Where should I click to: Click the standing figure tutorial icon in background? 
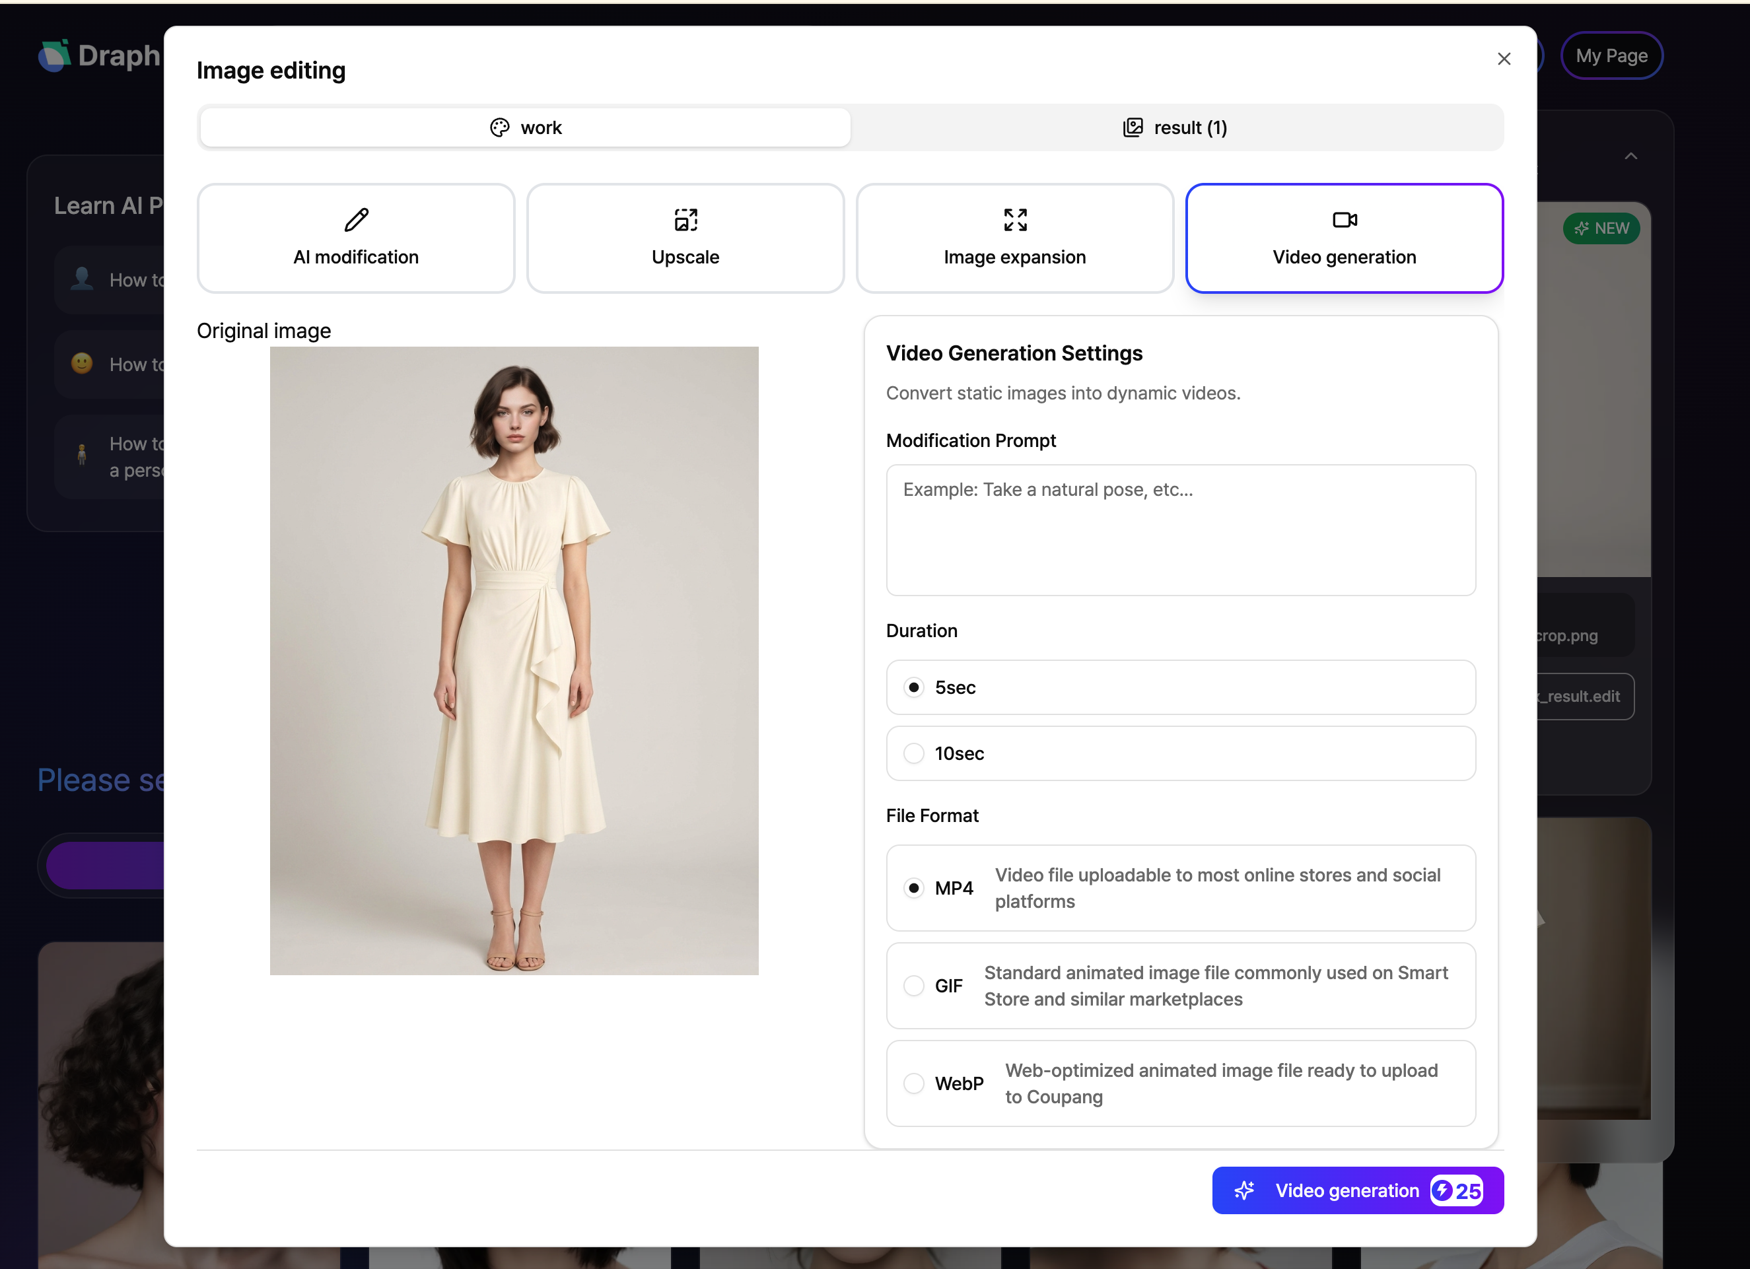tap(82, 455)
